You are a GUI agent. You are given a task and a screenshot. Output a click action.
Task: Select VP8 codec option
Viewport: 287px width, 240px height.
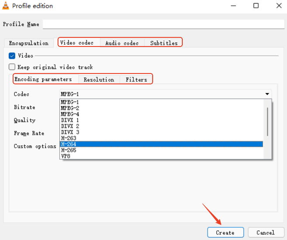(65, 156)
